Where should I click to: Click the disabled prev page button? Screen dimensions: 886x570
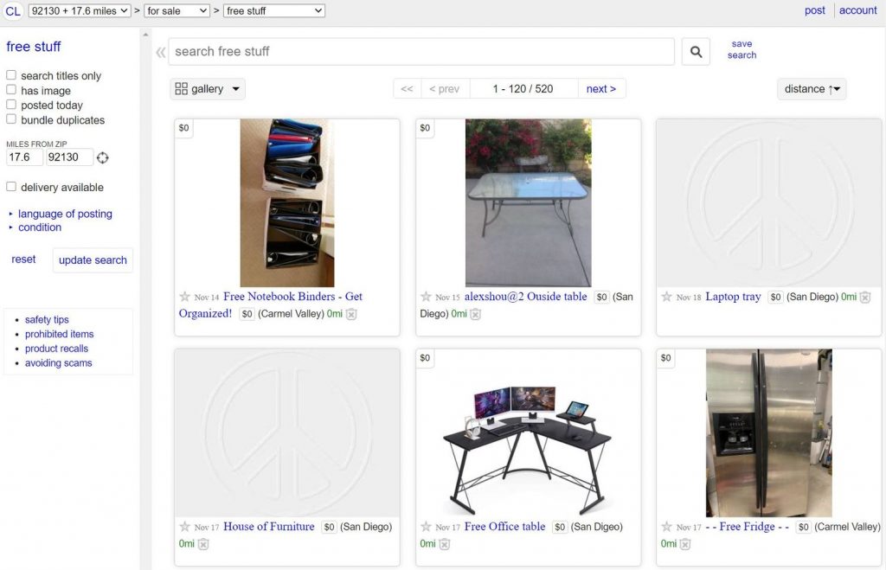pos(445,89)
